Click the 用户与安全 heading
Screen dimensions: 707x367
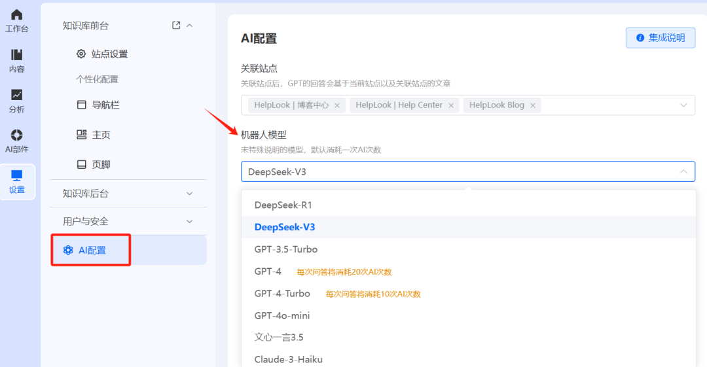click(x=85, y=221)
